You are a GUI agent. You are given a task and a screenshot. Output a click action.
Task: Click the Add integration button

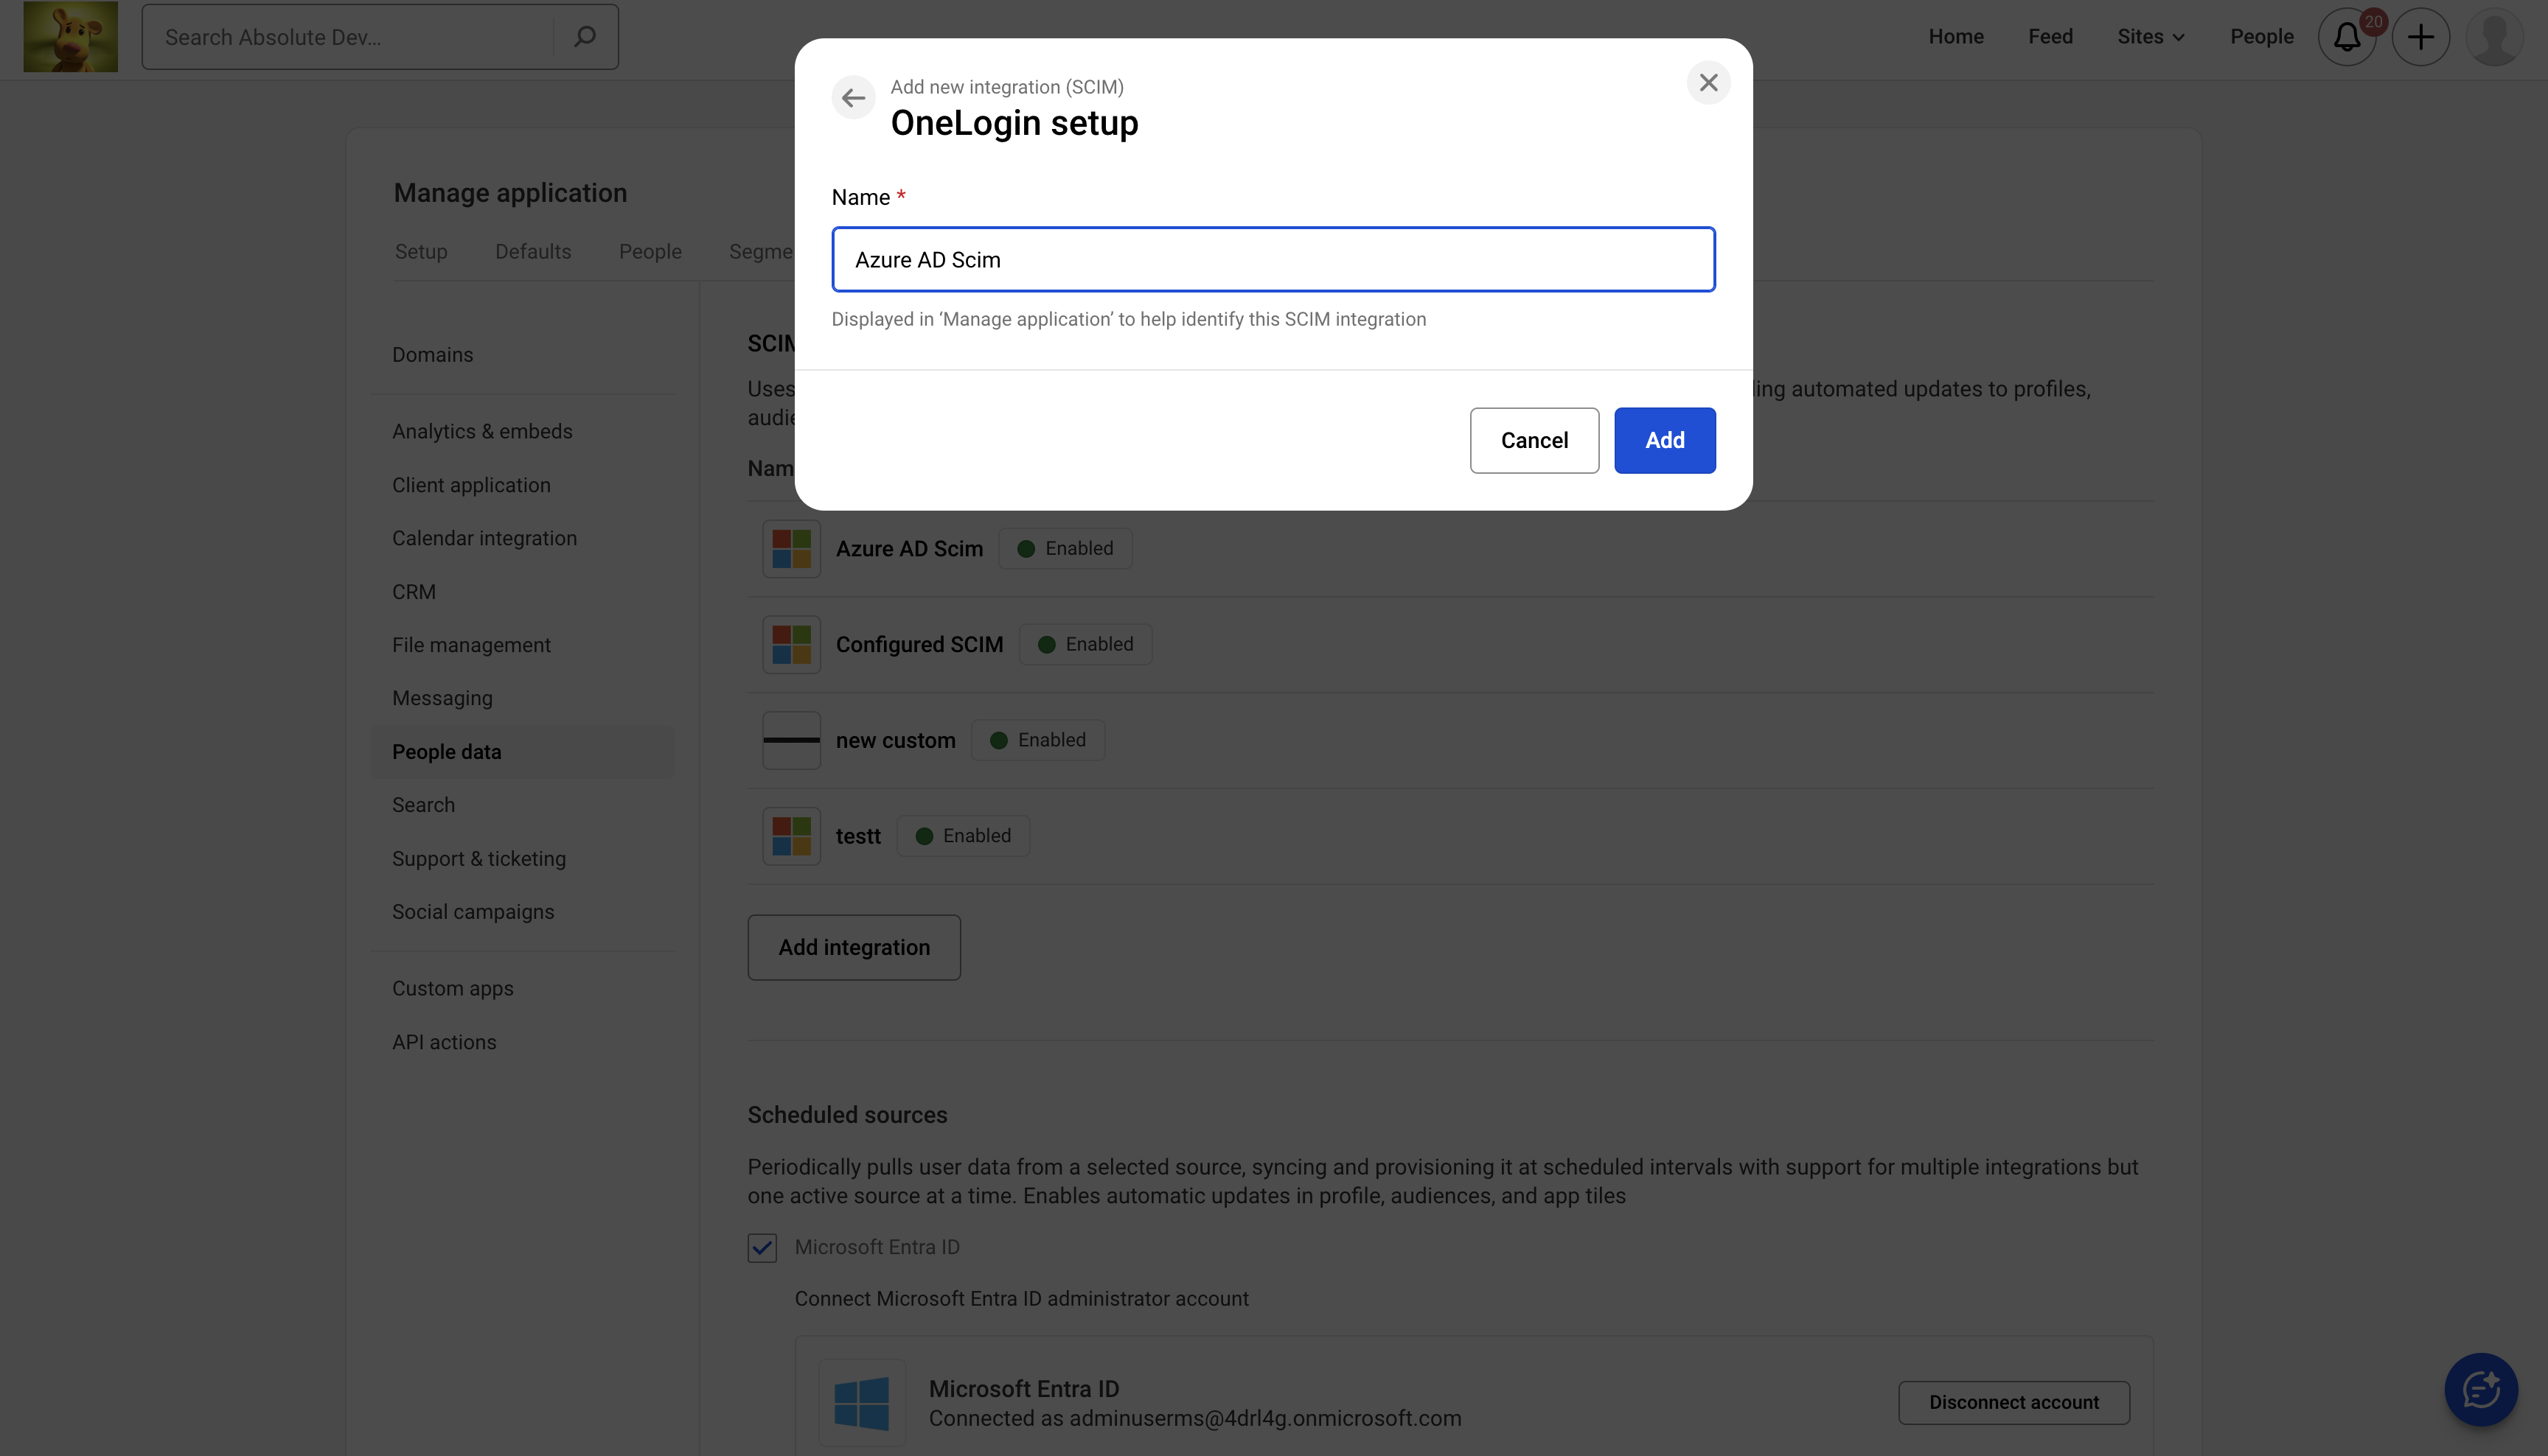click(x=853, y=947)
